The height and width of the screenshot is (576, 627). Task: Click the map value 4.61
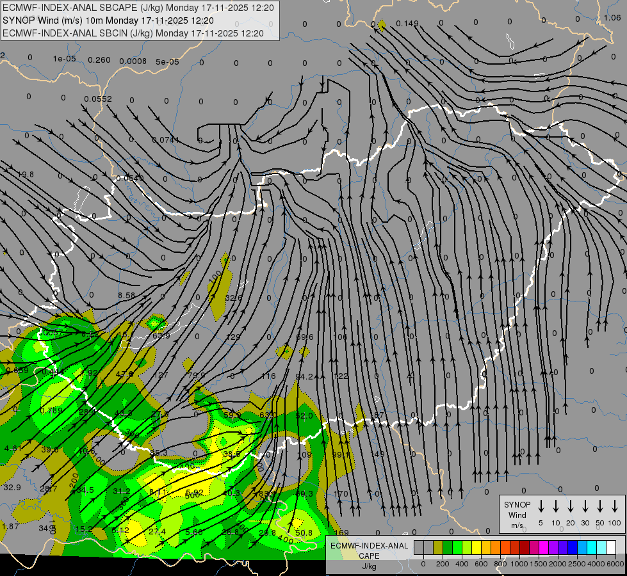click(x=13, y=448)
